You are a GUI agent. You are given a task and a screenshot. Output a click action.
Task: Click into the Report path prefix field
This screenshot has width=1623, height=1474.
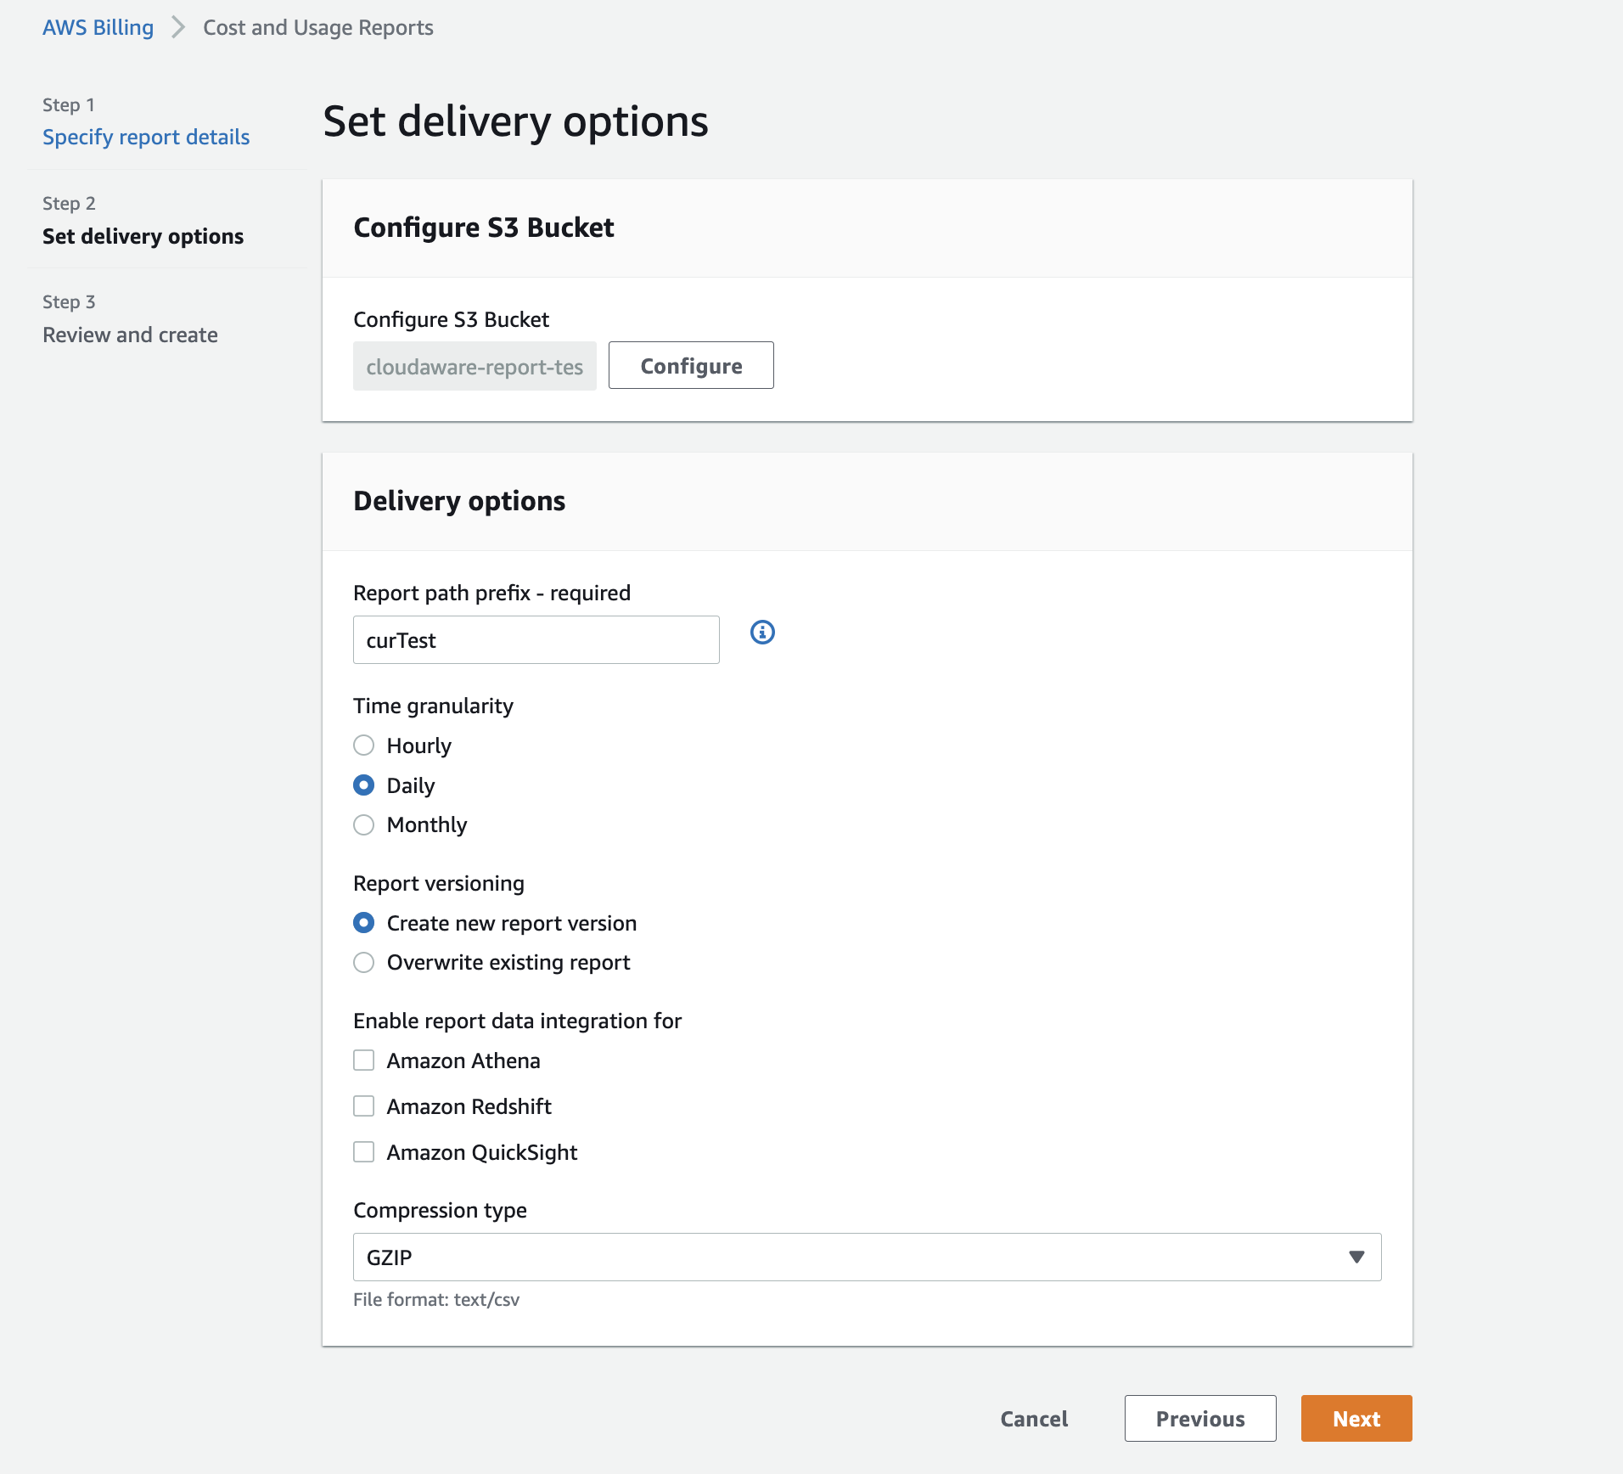coord(536,640)
